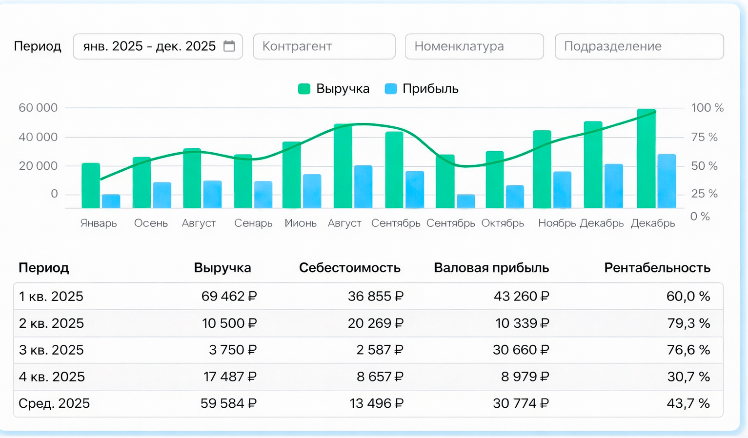Toggle the Выручка series via legend label
Viewport: 748px width, 438px height.
pos(343,89)
